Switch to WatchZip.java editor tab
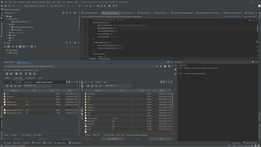Screen dimensions: 261x147 tap(145, 13)
